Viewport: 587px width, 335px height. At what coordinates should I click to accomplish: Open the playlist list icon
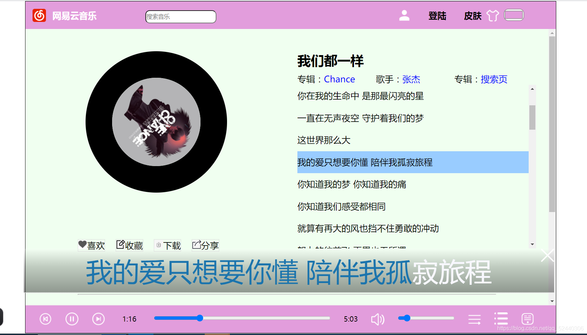click(x=501, y=319)
